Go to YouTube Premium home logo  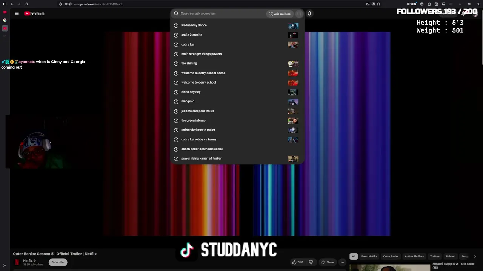(x=34, y=14)
